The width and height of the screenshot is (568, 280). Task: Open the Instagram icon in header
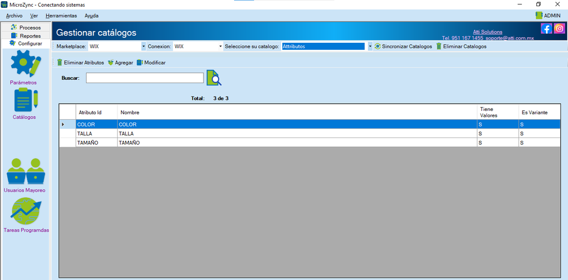(x=559, y=29)
